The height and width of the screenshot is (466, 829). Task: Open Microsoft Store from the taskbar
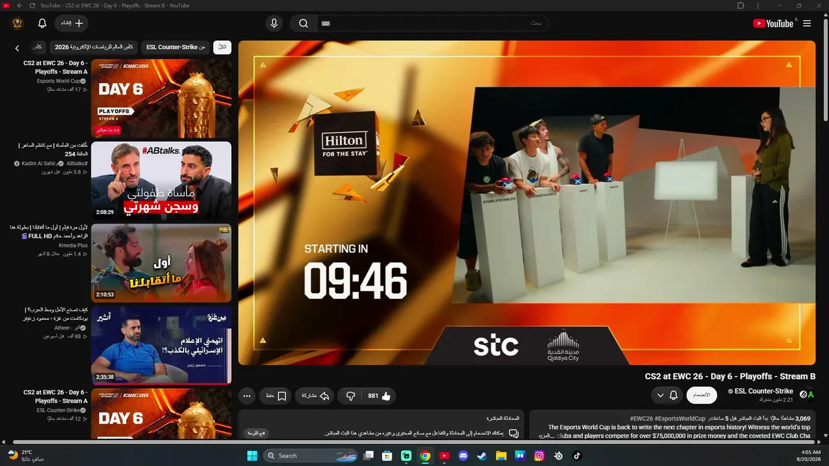pos(387,456)
